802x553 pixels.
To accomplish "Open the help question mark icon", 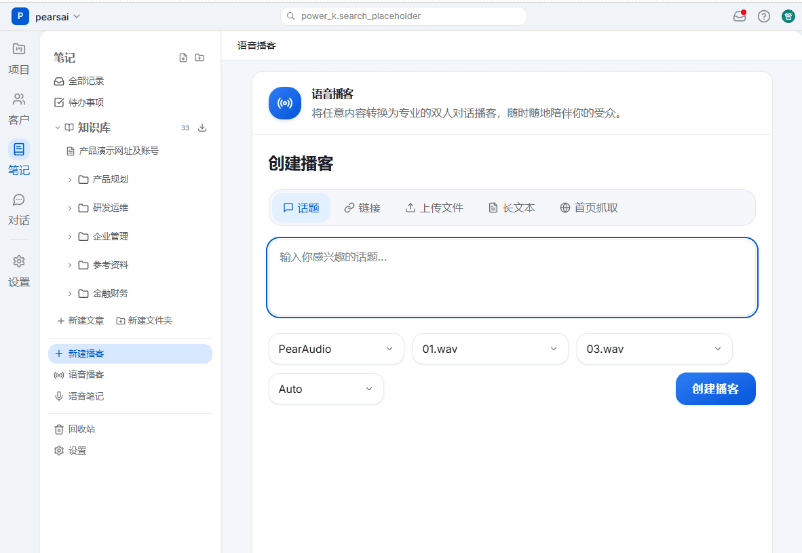I will coord(764,16).
